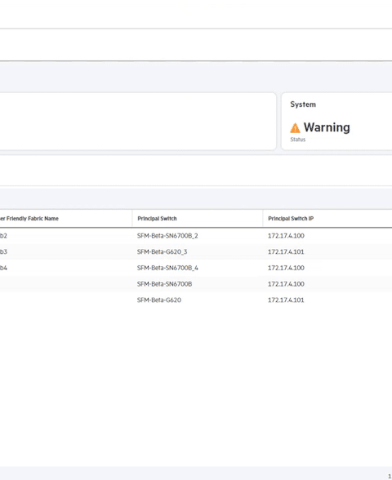The height and width of the screenshot is (480, 392).
Task: Sort by User Friendly Fabric Name column
Action: point(29,219)
